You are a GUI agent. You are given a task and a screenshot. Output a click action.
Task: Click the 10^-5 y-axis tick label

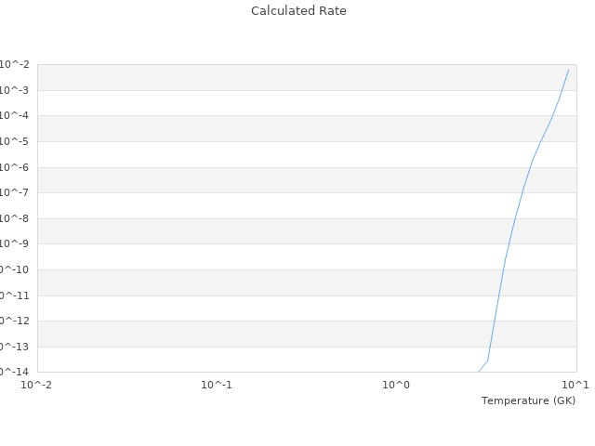(x=14, y=141)
